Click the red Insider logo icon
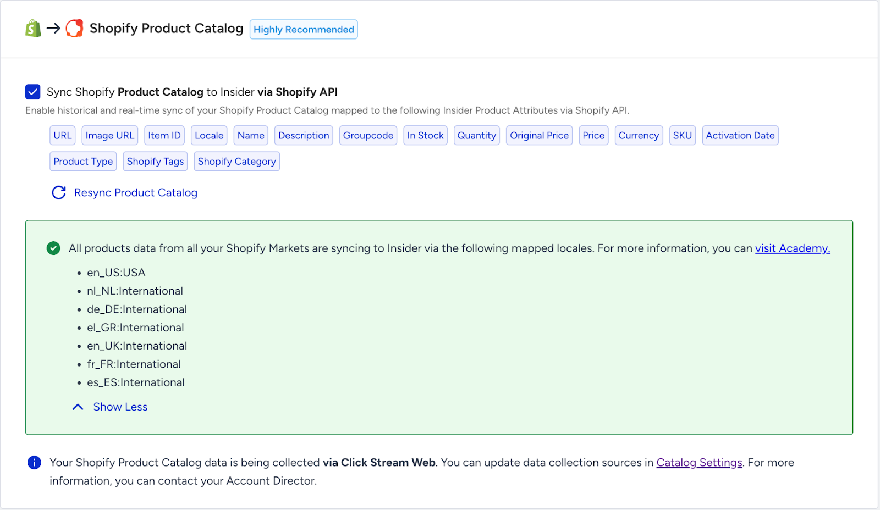Image resolution: width=880 pixels, height=510 pixels. (x=74, y=29)
